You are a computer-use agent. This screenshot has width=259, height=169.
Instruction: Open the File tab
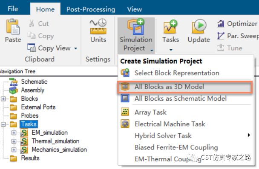[x=13, y=9]
